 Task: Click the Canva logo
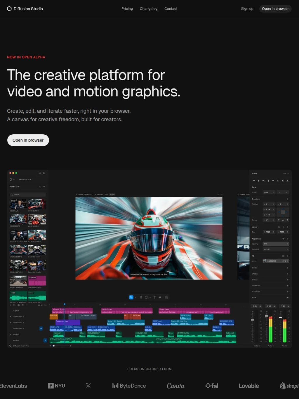click(x=175, y=386)
